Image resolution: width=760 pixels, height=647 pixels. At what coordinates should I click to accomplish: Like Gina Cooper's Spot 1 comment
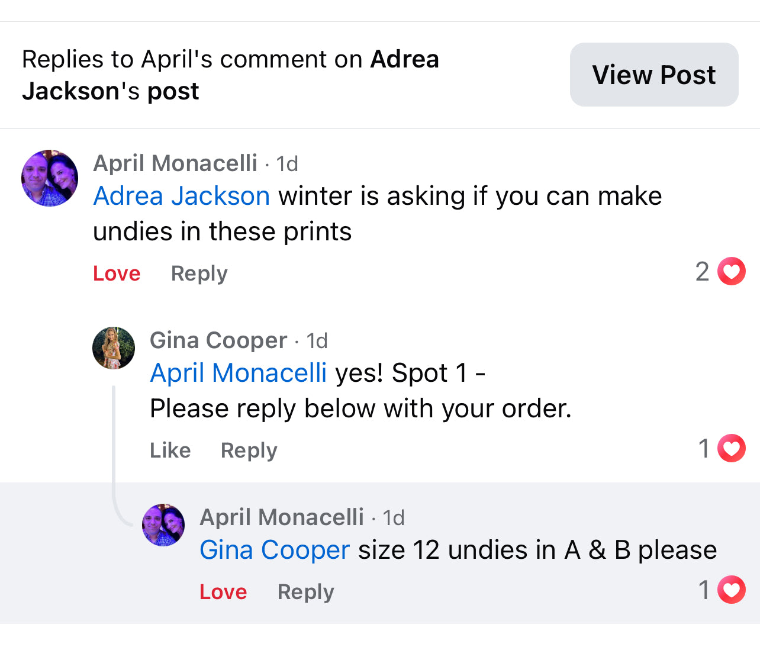coord(170,450)
